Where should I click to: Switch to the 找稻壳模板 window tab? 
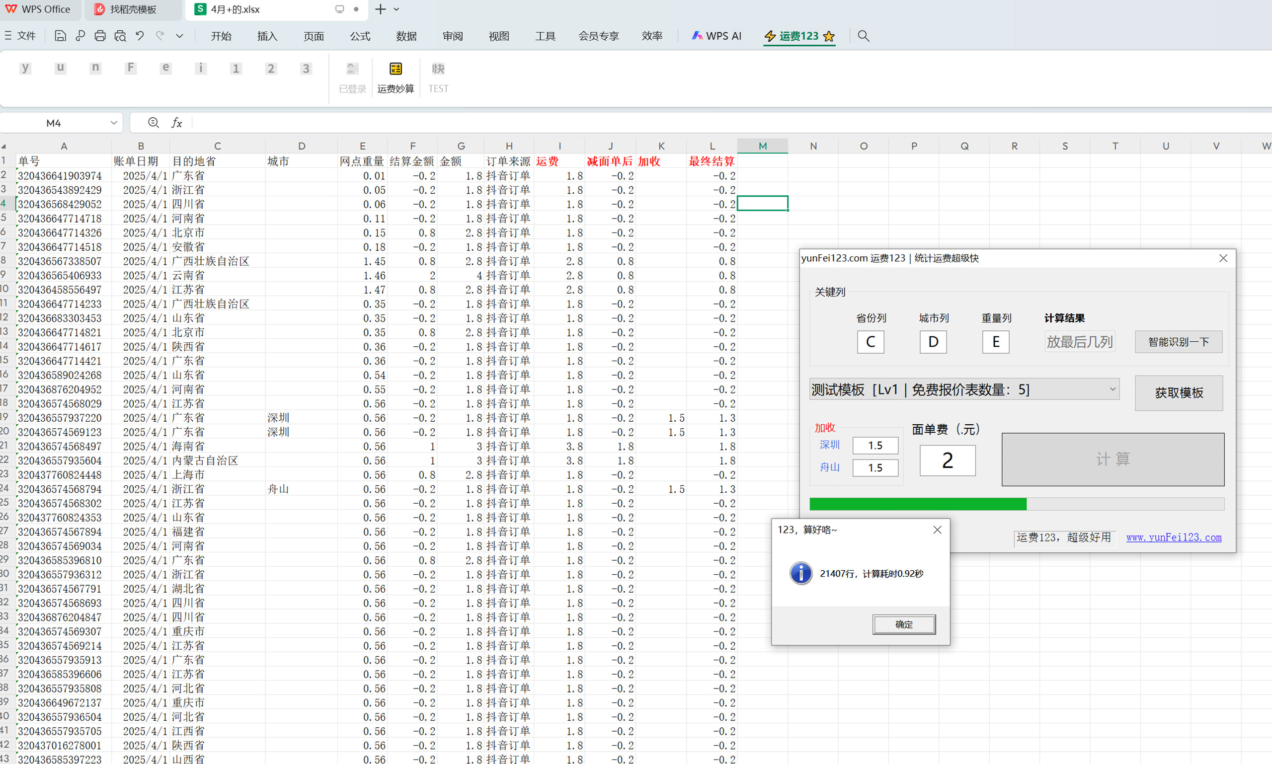[x=133, y=9]
